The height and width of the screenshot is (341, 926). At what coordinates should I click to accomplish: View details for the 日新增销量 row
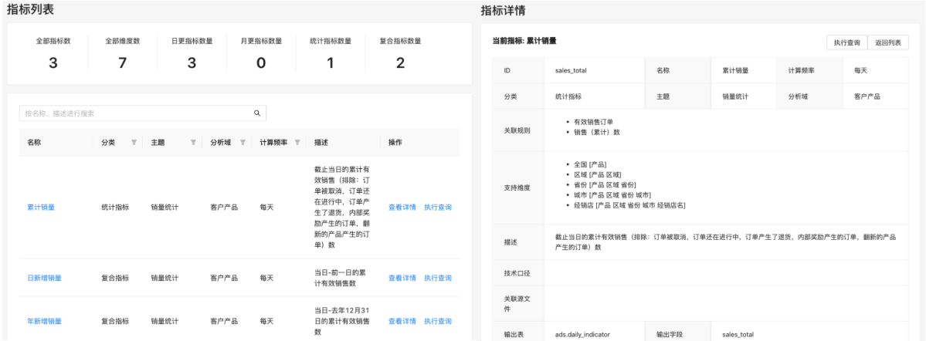point(402,278)
